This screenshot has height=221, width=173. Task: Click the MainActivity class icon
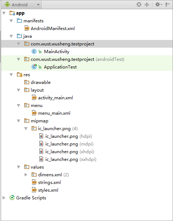tap(34, 51)
